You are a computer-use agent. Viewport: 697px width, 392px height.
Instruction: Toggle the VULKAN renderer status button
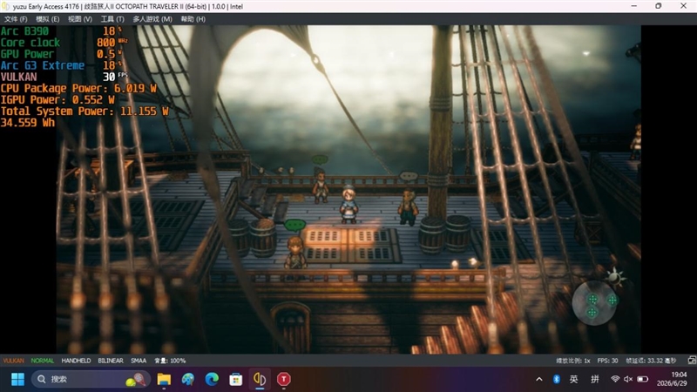tap(13, 361)
